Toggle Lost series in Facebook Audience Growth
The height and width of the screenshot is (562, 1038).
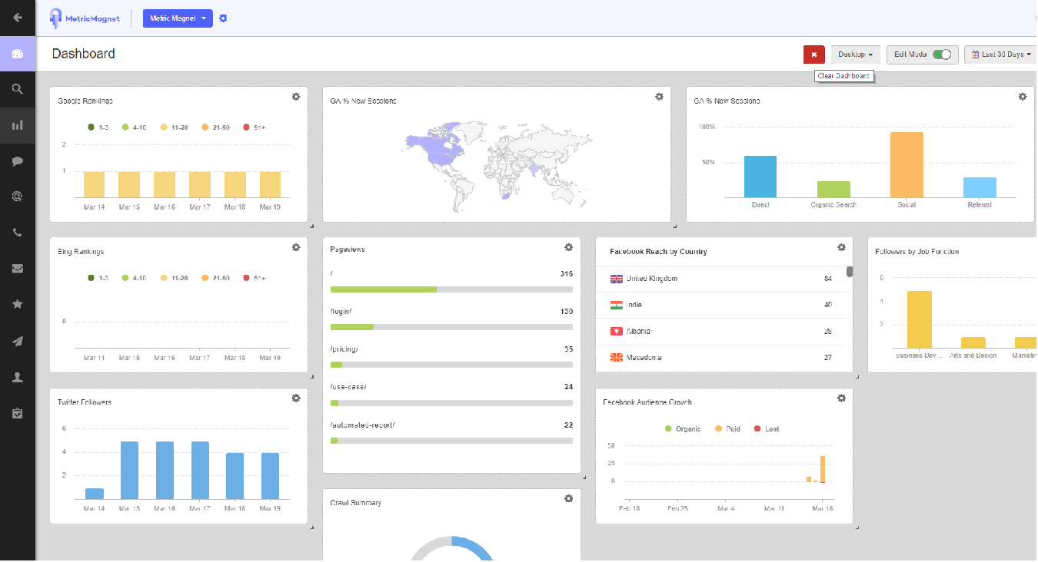[x=767, y=429]
